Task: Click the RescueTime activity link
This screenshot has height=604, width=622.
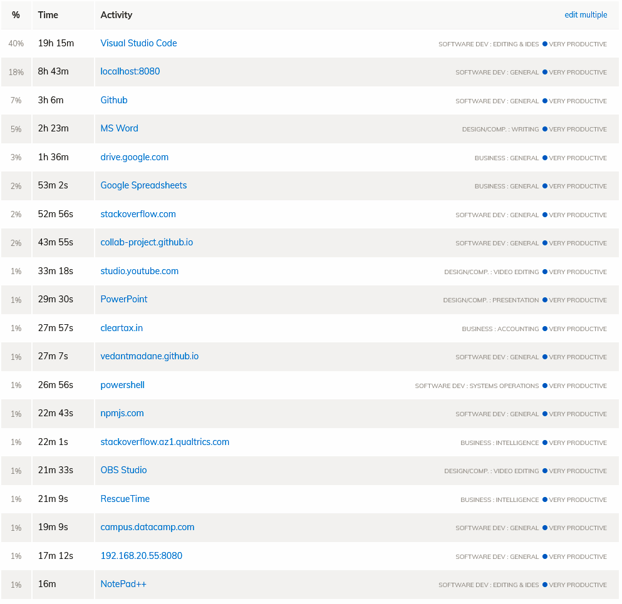Action: point(125,499)
